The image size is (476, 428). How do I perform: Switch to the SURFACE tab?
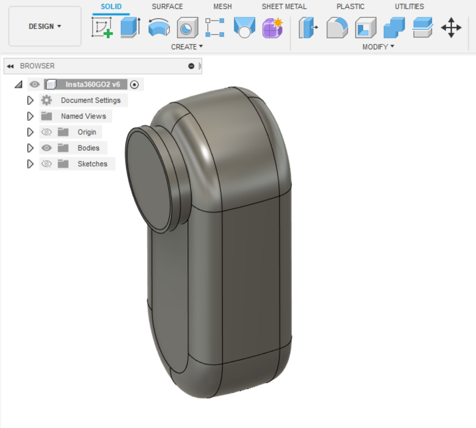click(167, 7)
